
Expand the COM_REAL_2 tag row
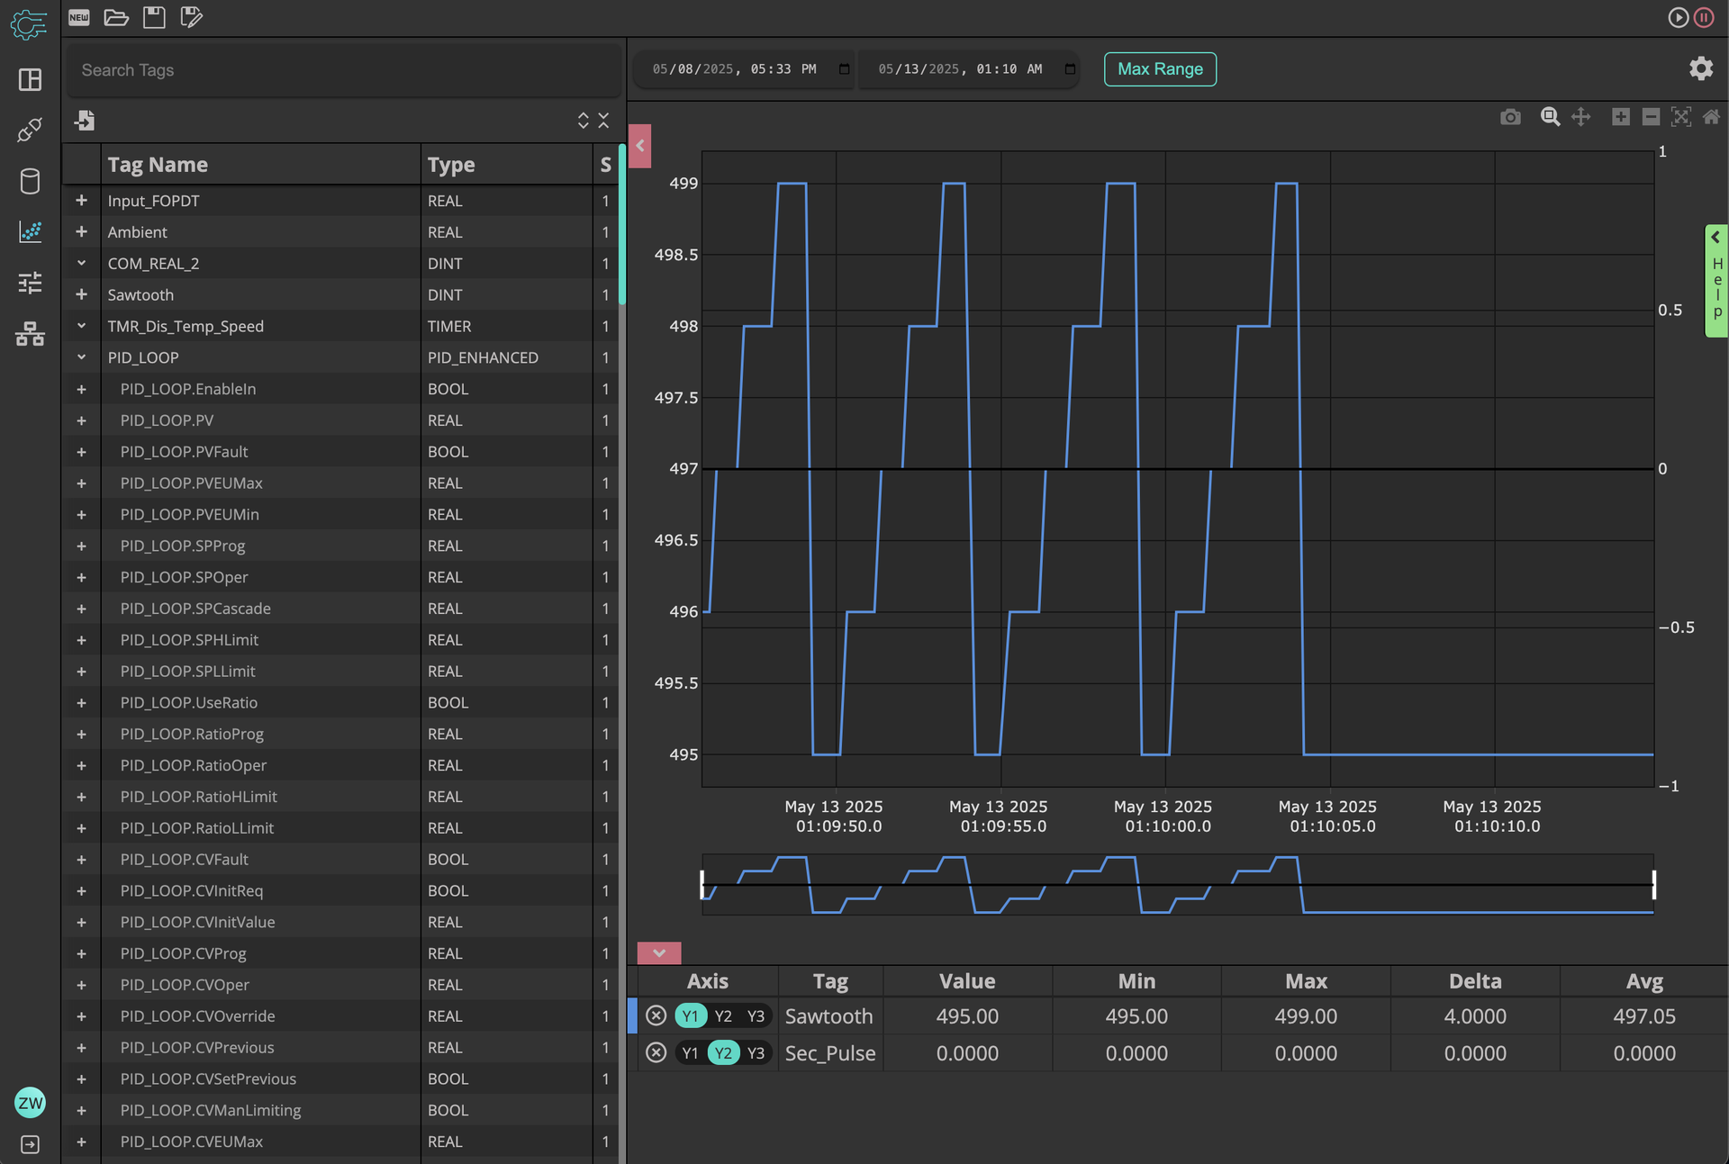pos(81,263)
